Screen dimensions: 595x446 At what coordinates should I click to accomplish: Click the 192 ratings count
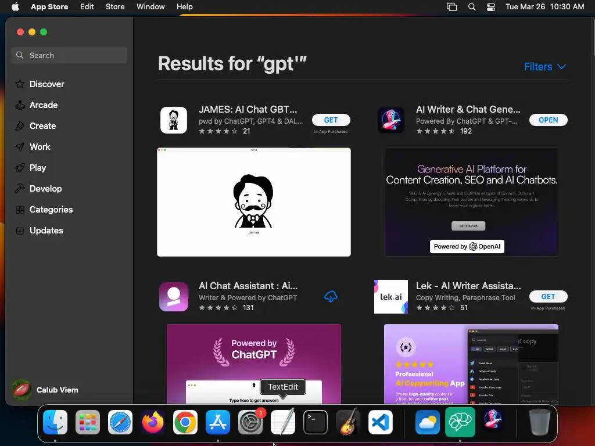click(466, 131)
